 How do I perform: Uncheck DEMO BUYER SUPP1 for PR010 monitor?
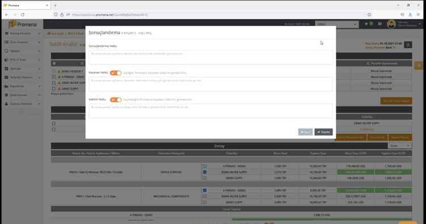[x=205, y=172]
